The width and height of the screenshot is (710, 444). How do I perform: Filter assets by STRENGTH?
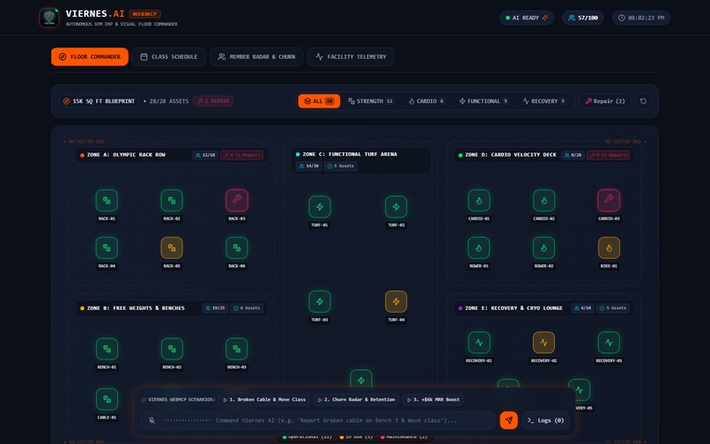point(370,101)
